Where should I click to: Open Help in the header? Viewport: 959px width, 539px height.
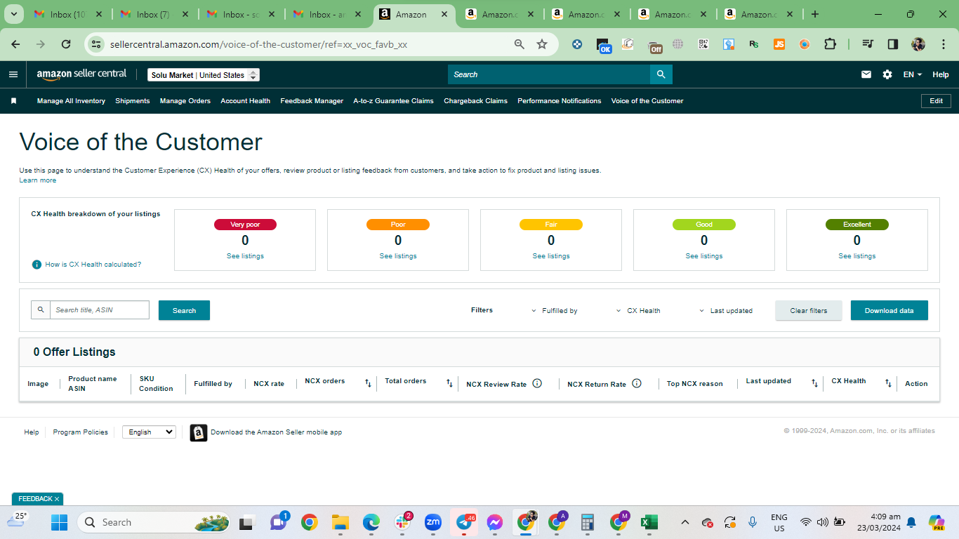tap(941, 74)
